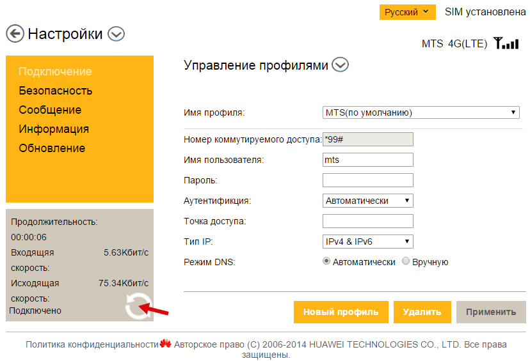This screenshot has width=530, height=361.
Task: Open the Русский language dropdown
Action: [x=407, y=12]
